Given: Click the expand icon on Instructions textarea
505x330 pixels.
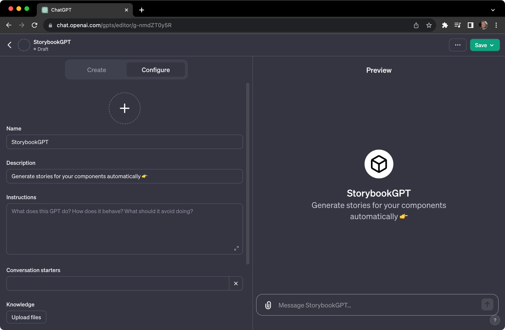Looking at the screenshot, I should click(x=236, y=248).
